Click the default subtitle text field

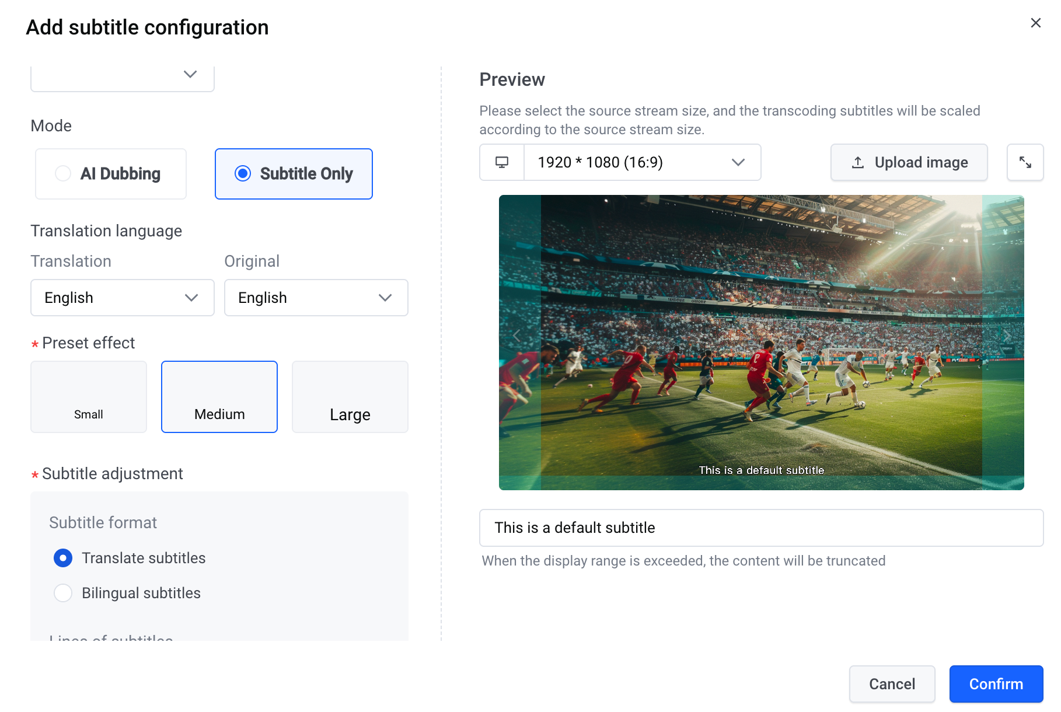tap(762, 528)
